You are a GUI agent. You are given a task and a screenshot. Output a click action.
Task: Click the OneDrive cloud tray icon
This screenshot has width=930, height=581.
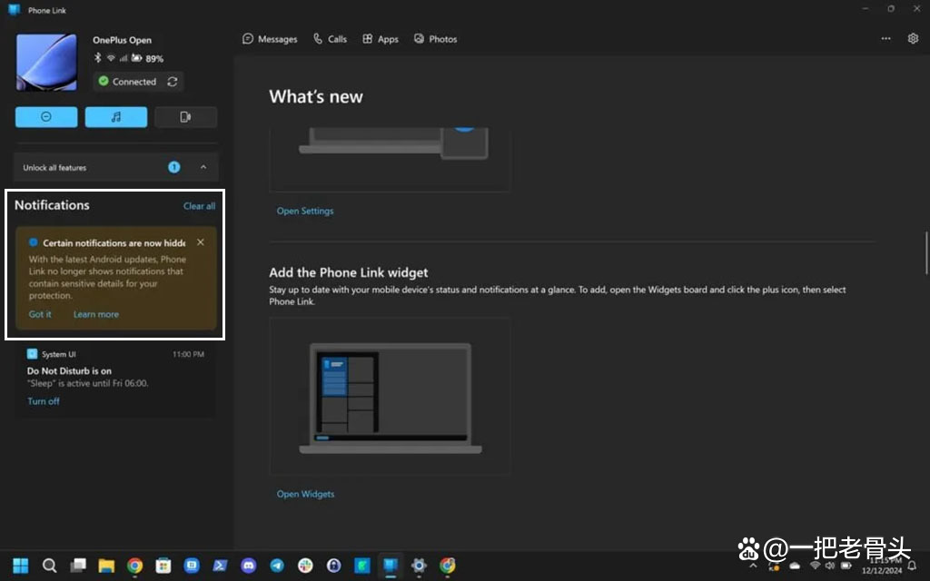[795, 566]
